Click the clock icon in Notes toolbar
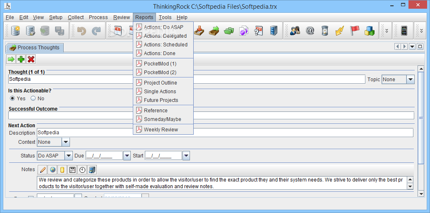 tap(82, 170)
